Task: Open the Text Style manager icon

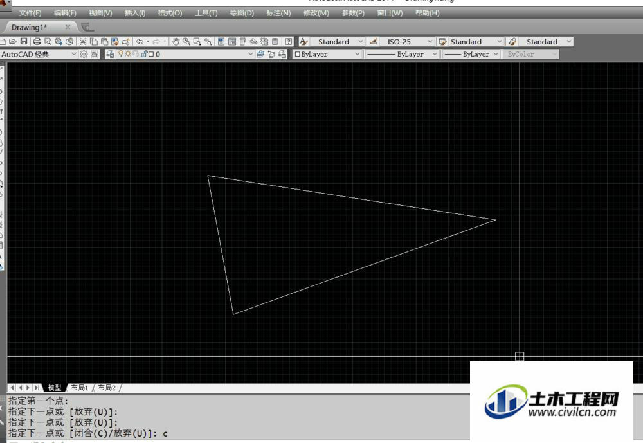Action: click(x=303, y=41)
